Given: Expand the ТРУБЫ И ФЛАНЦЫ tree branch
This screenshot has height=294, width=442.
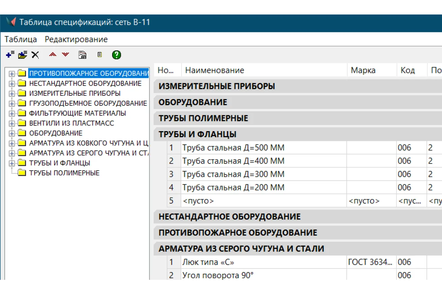Looking at the screenshot, I should coord(11,163).
